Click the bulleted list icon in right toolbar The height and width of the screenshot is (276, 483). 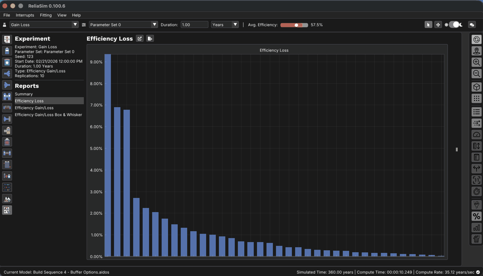pos(477,112)
